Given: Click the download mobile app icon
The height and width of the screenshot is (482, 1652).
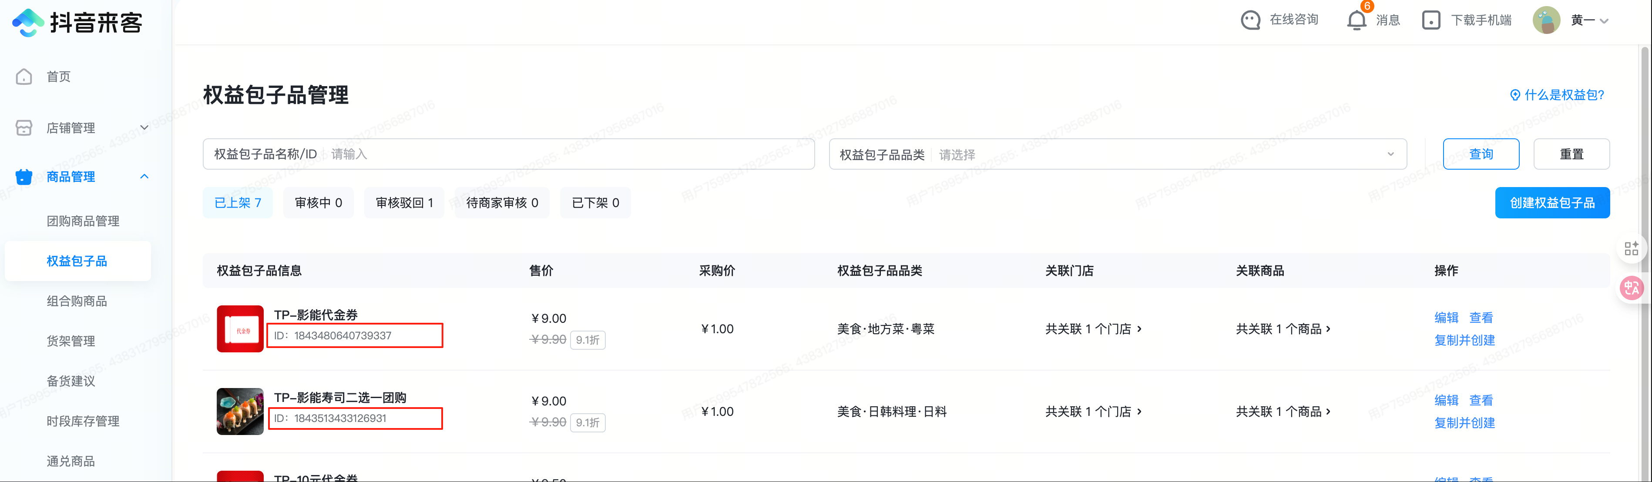Looking at the screenshot, I should (1431, 20).
